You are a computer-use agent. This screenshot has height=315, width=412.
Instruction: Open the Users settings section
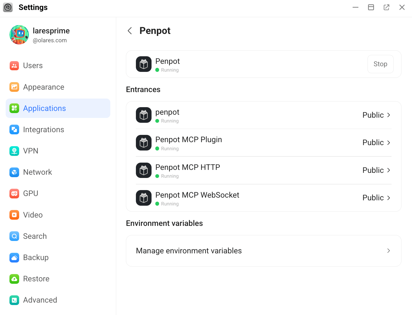58,65
